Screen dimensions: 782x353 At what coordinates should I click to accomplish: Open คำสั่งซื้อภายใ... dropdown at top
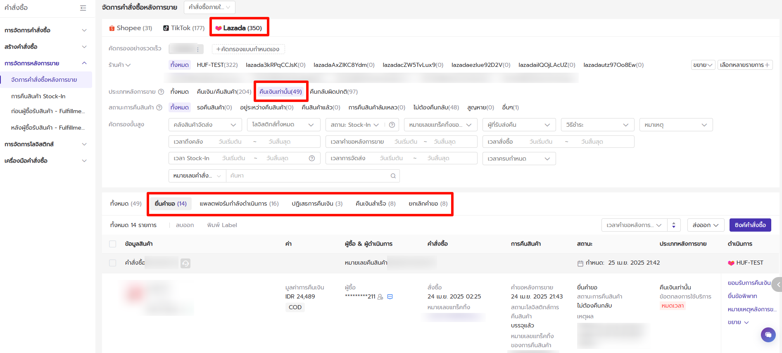209,7
